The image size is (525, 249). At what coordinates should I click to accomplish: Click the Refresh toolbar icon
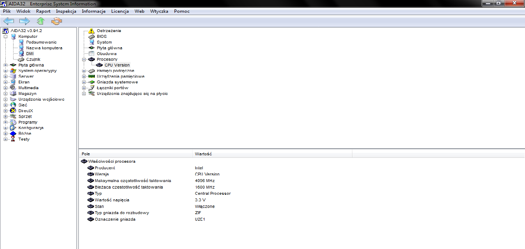coord(56,21)
